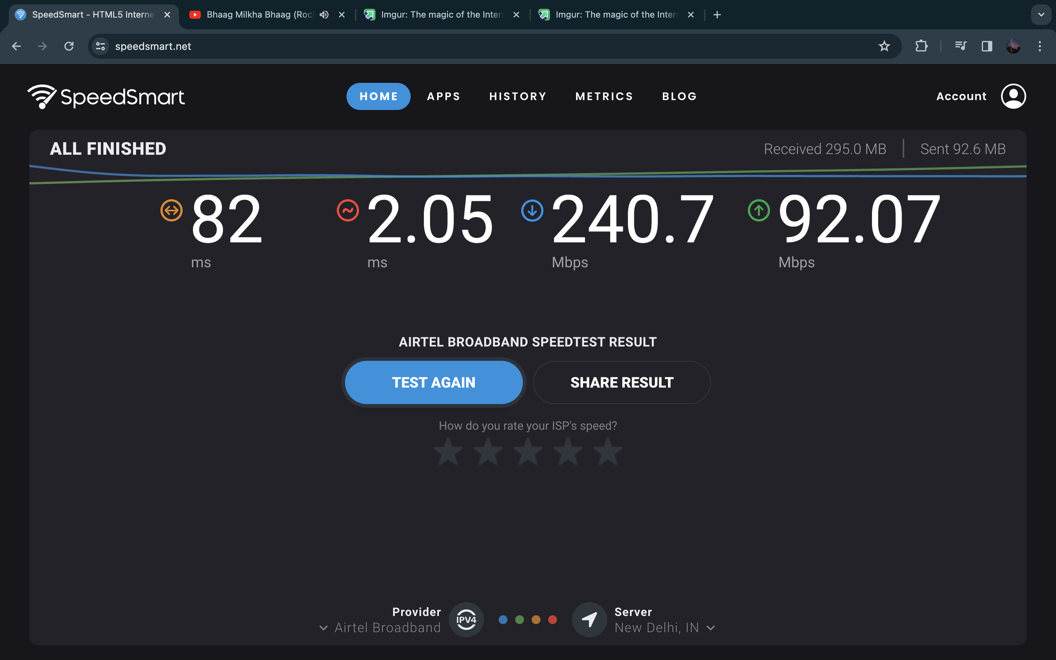Bookmark this page with the star icon
Viewport: 1056px width, 660px height.
[x=884, y=46]
